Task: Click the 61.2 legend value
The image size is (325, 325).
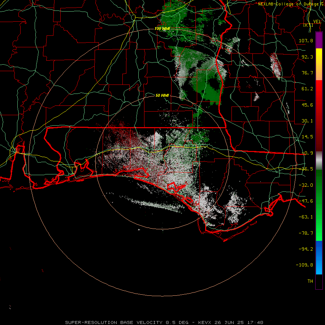Action: point(307,89)
